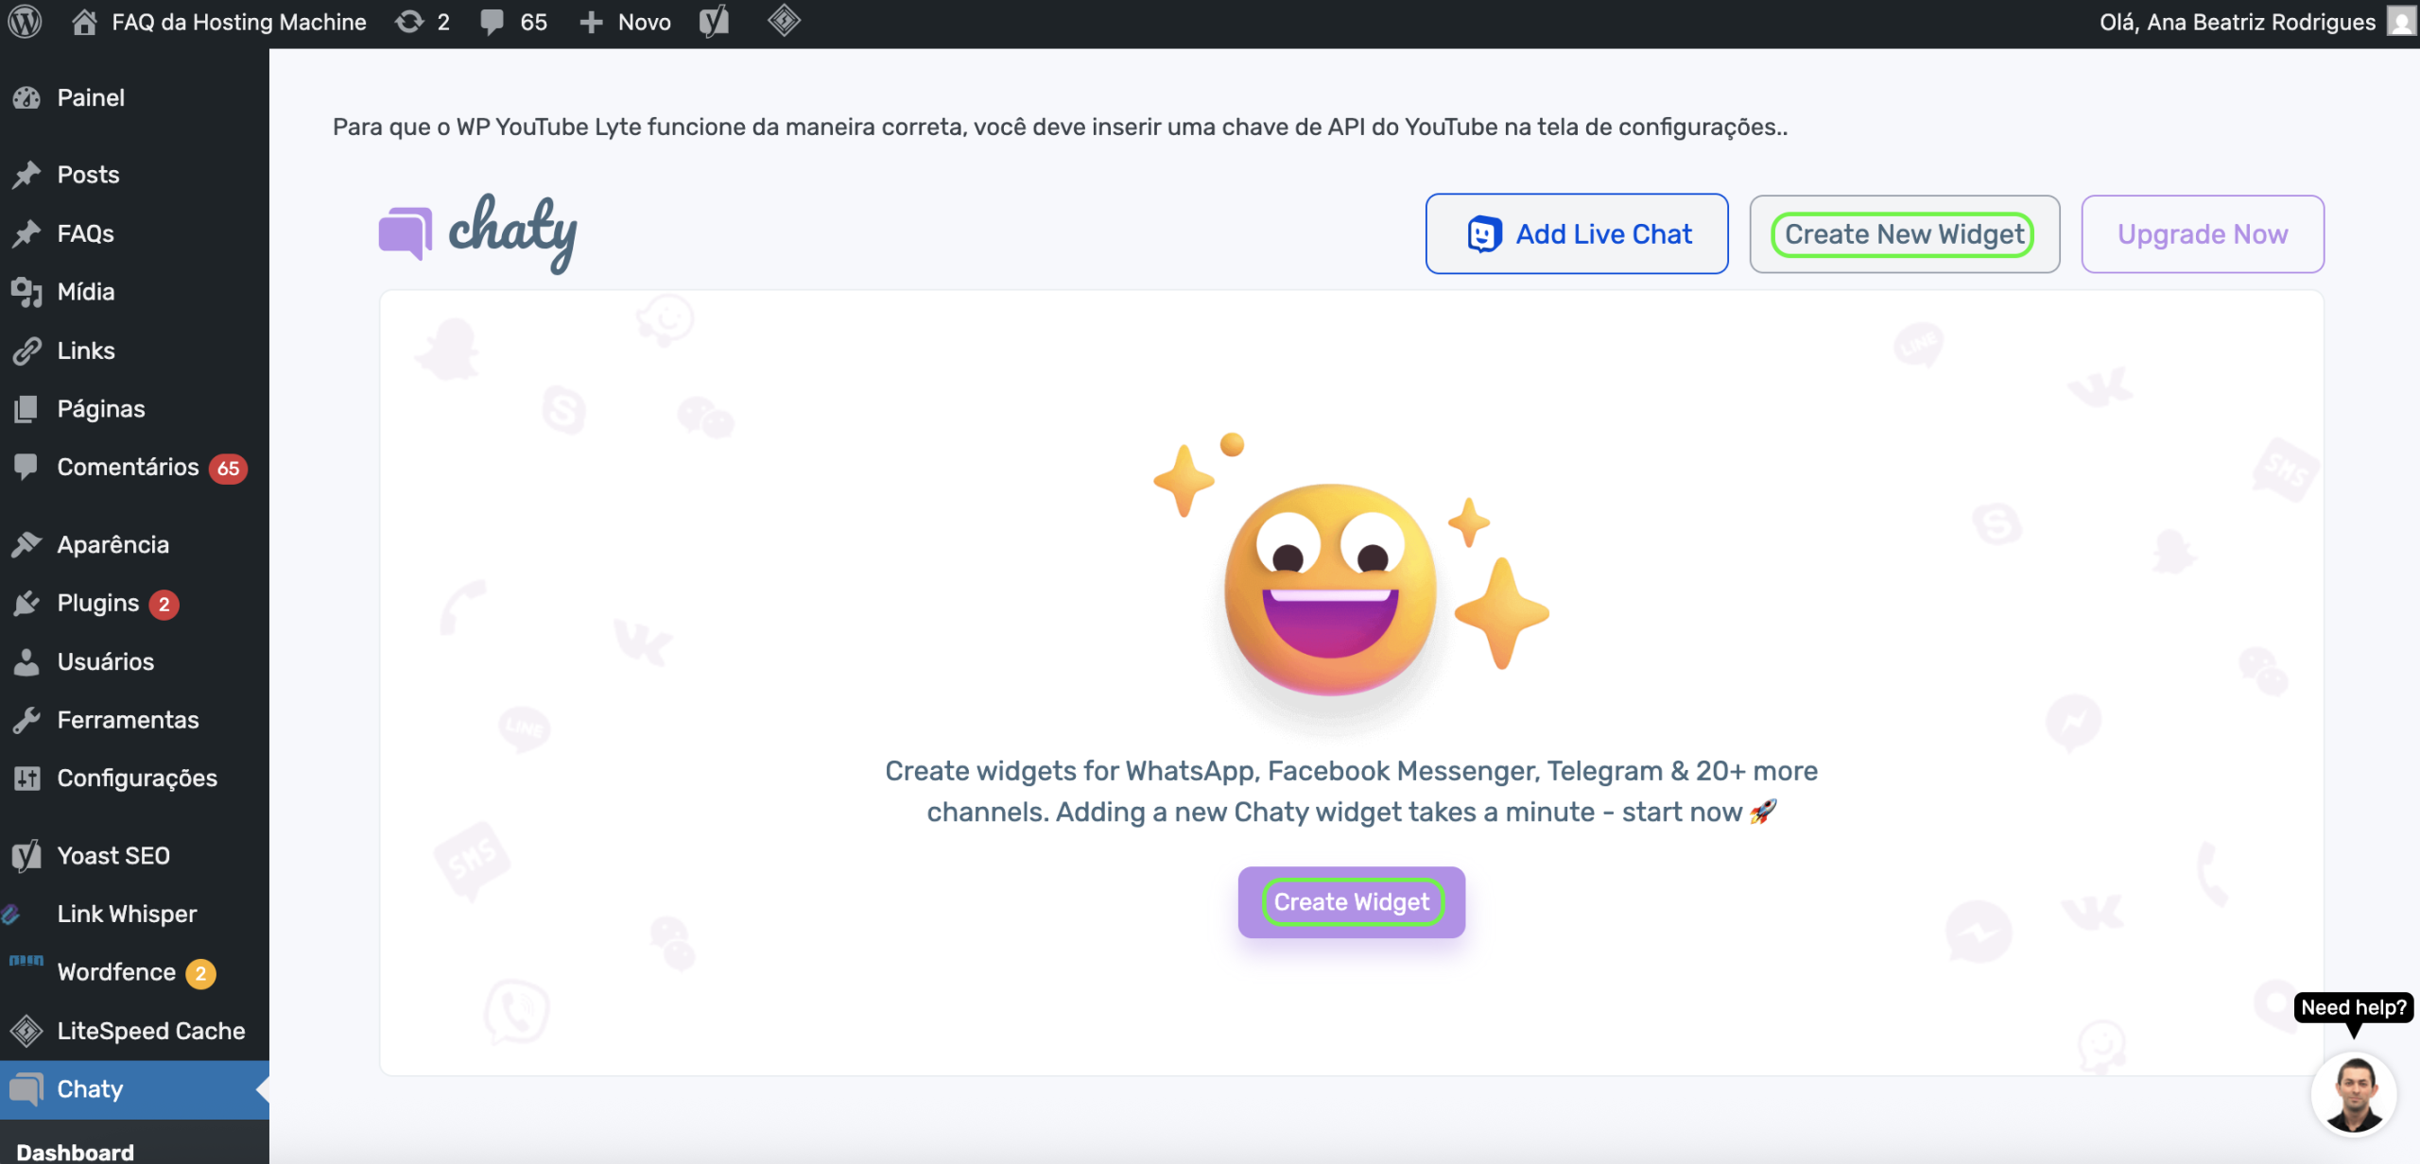
Task: Open the Posts menu
Action: coord(134,175)
